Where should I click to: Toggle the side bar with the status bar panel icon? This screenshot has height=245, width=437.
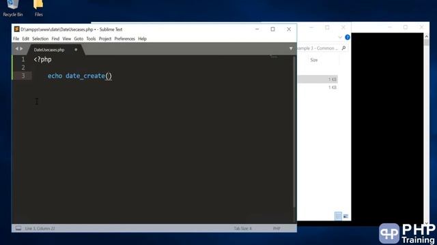pyautogui.click(x=18, y=229)
